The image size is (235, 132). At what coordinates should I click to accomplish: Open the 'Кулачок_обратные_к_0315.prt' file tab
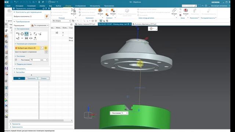pyautogui.click(x=145, y=24)
